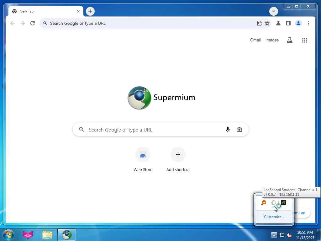Open Search Labs flask on page
321x241 pixels.
(289, 40)
